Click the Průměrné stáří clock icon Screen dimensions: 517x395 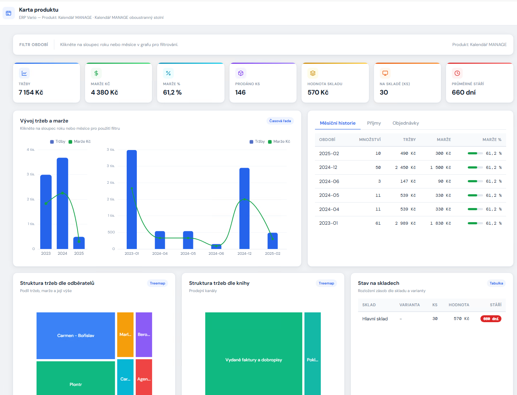(457, 73)
